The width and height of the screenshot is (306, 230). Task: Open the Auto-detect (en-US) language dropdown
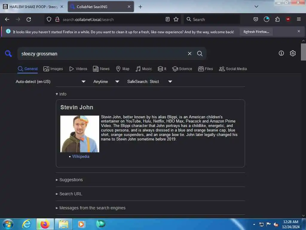[x=51, y=81]
